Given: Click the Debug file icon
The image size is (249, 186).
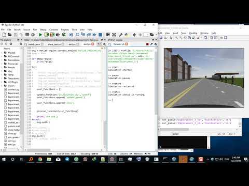Looking at the screenshot, I should pyautogui.click(x=71, y=35).
